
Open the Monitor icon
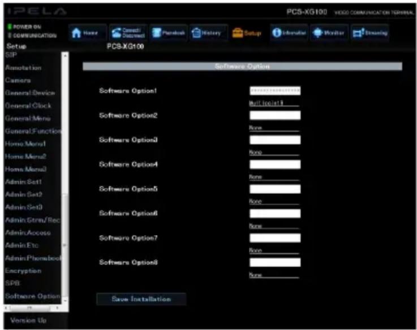317,33
